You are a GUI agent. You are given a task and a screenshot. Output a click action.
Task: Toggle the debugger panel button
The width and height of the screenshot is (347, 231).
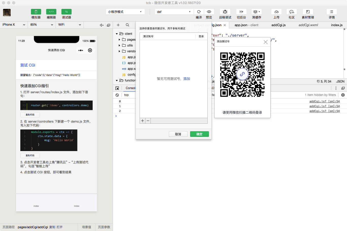(x=67, y=12)
